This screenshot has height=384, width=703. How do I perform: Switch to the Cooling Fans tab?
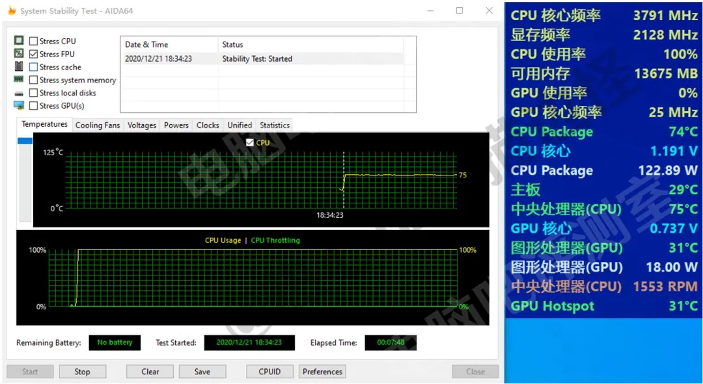point(97,125)
